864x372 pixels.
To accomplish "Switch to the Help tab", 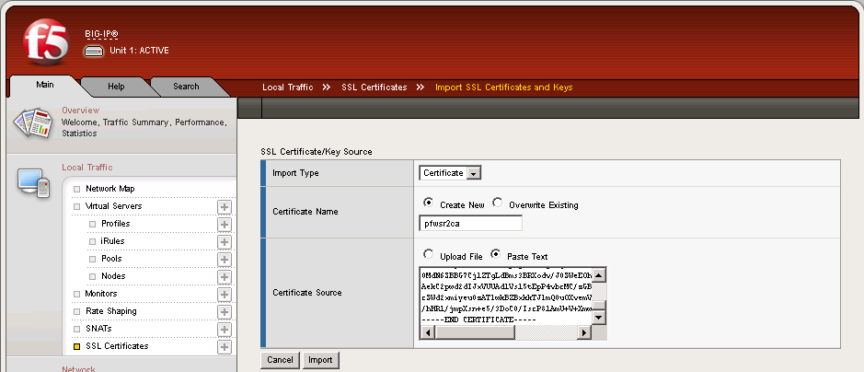I will coord(116,87).
